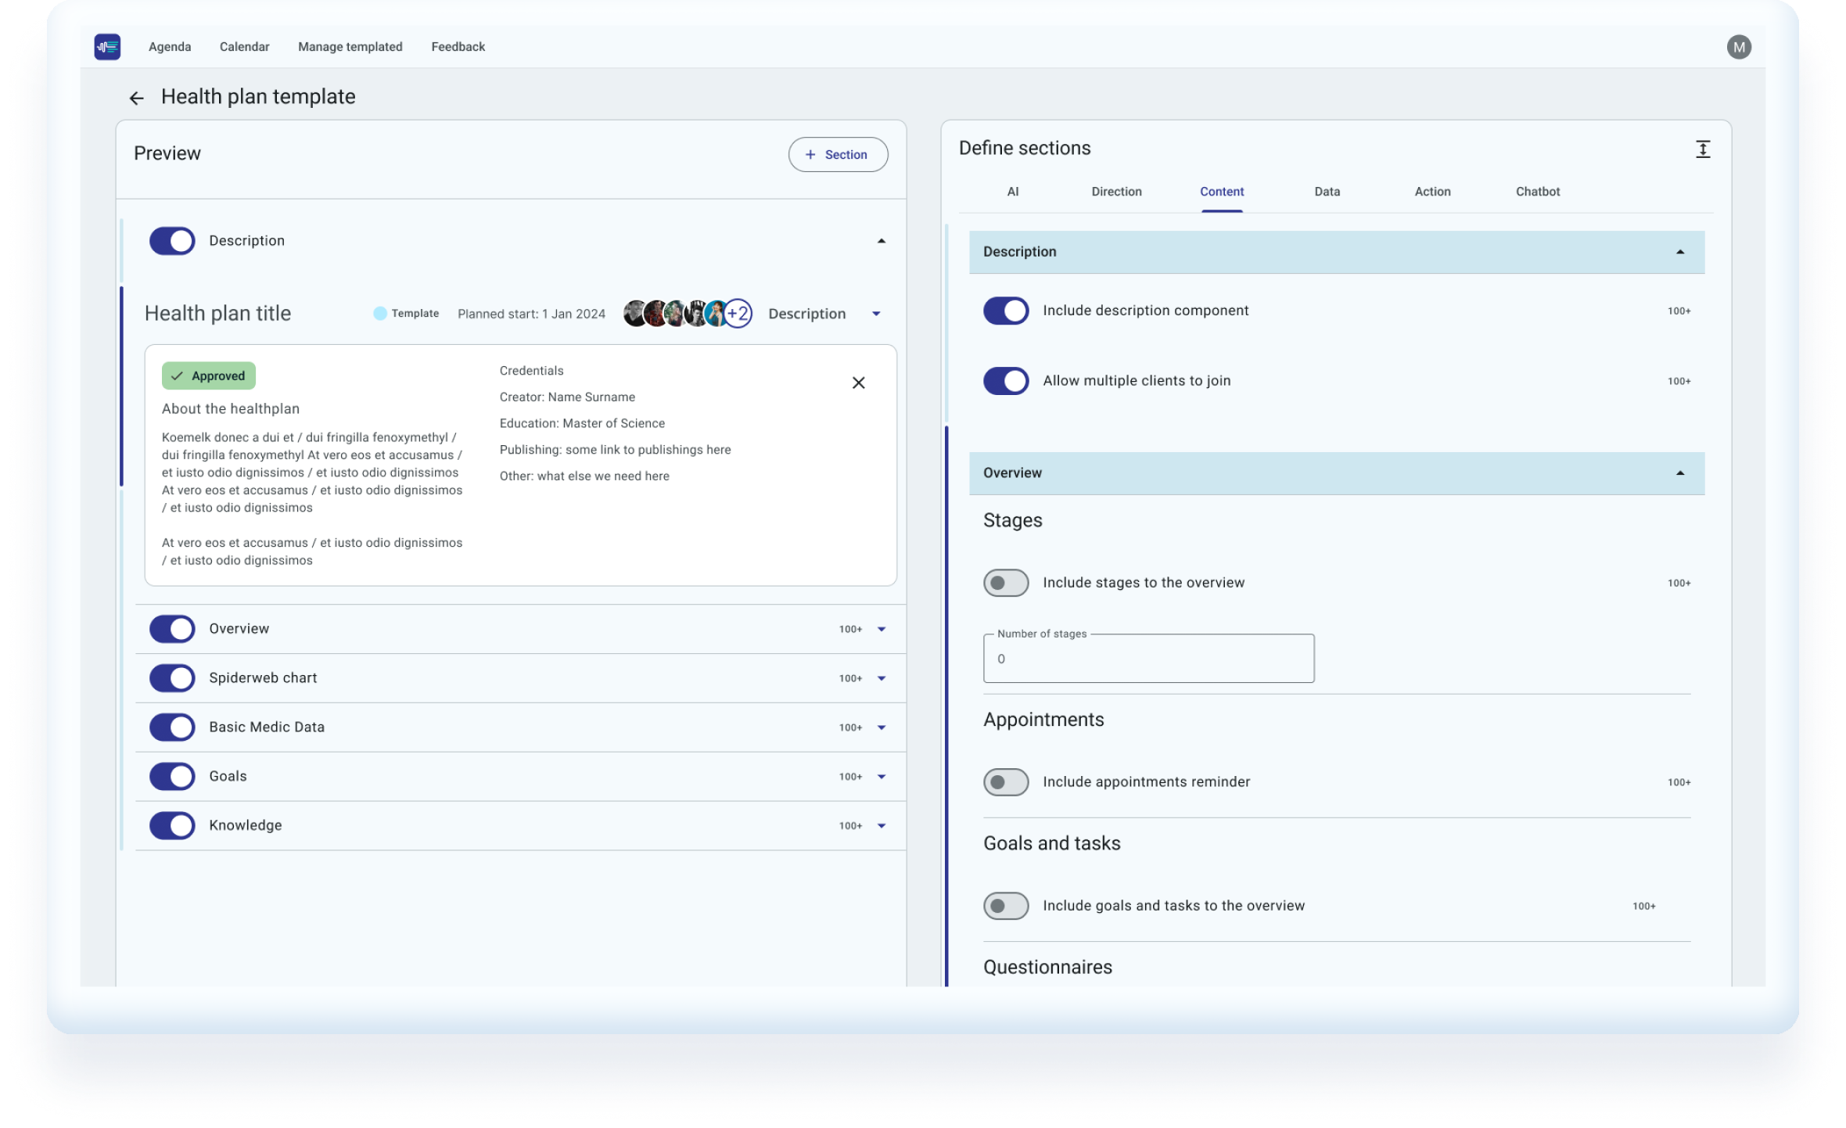Click the Approved status badge

click(208, 375)
